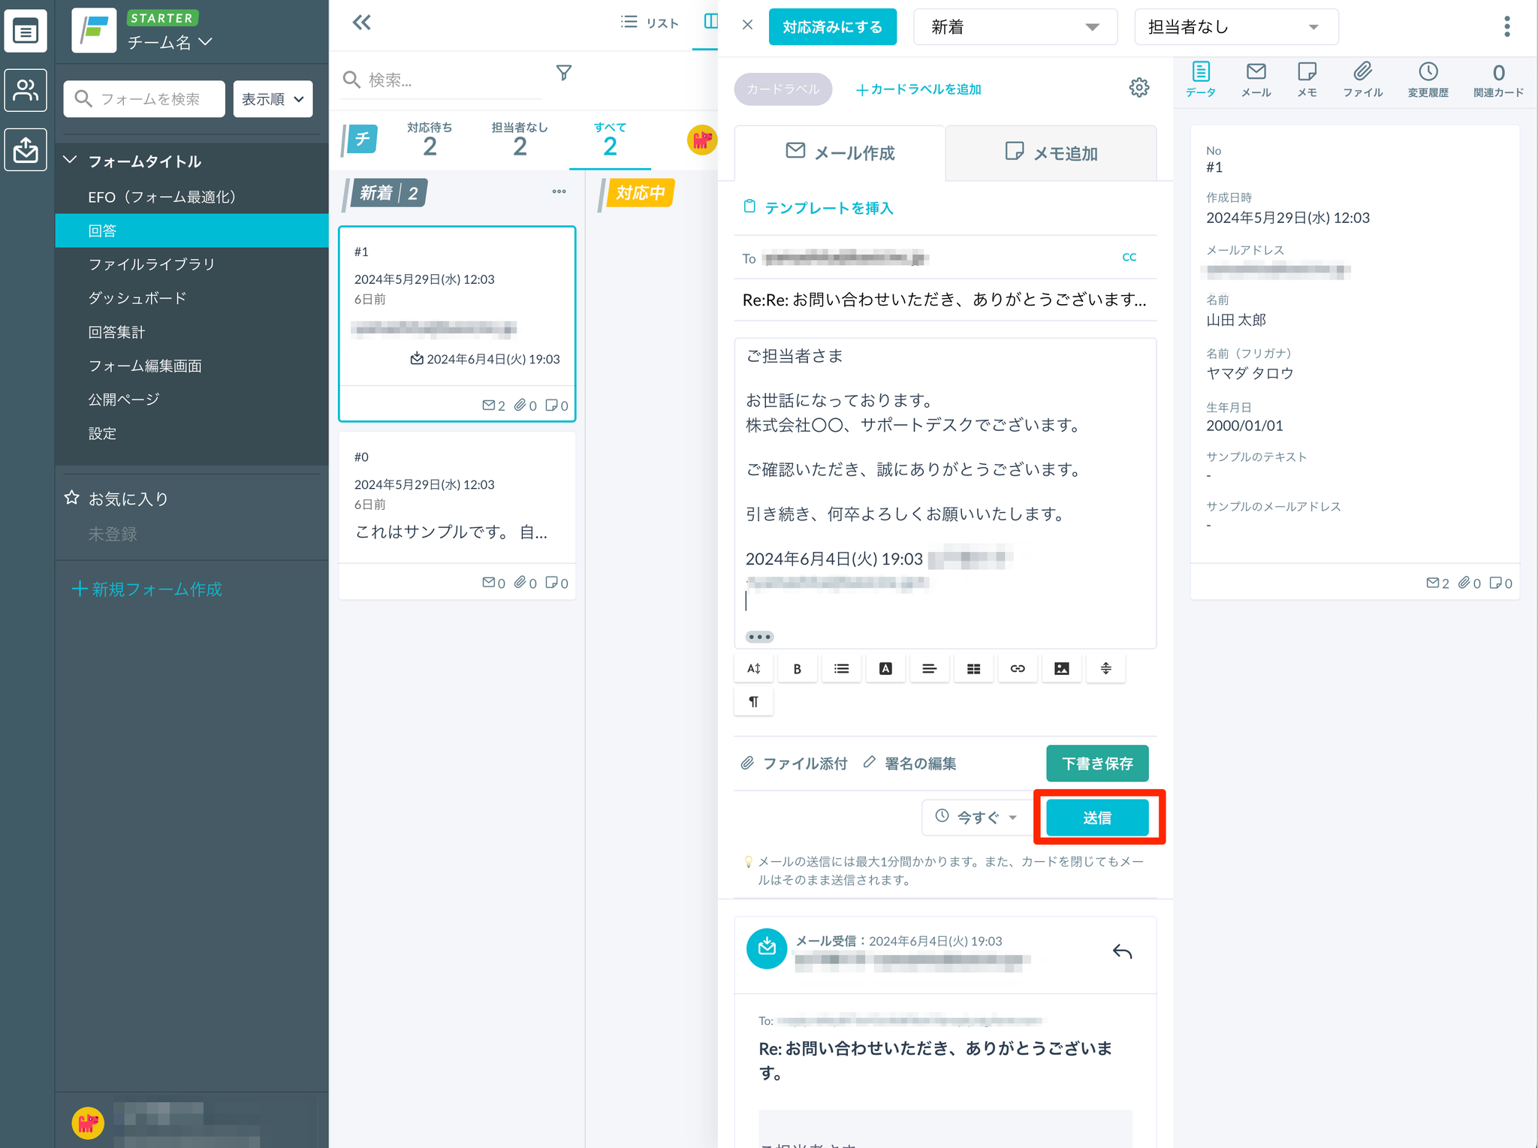Open the 表示順 sort dropdown
1538x1148 pixels.
click(273, 99)
